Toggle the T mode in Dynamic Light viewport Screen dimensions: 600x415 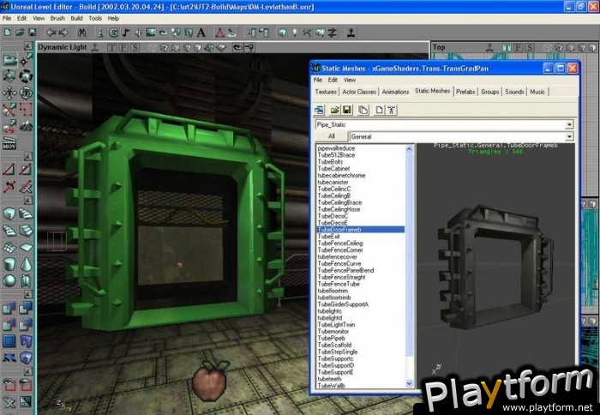pyautogui.click(x=112, y=47)
